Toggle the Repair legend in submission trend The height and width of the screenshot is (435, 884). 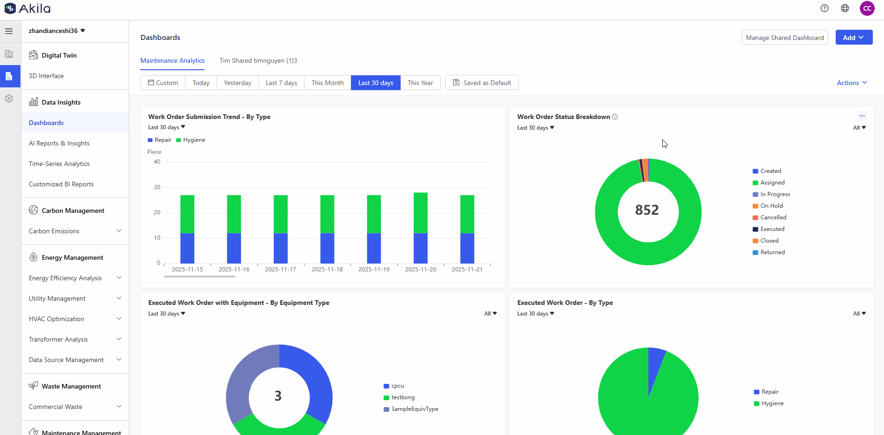tap(160, 140)
